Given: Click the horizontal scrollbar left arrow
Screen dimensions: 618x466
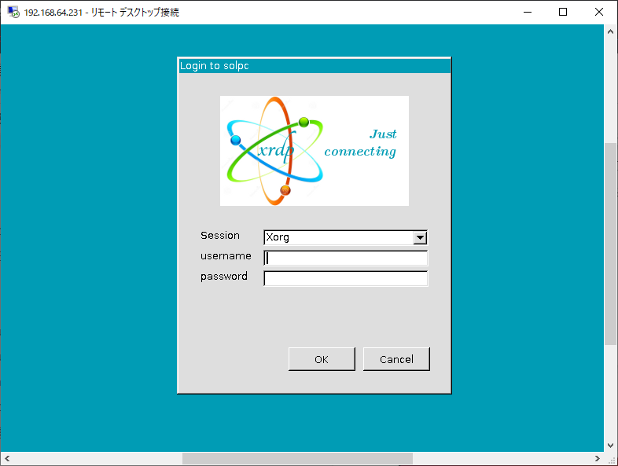Looking at the screenshot, I should tap(7, 458).
